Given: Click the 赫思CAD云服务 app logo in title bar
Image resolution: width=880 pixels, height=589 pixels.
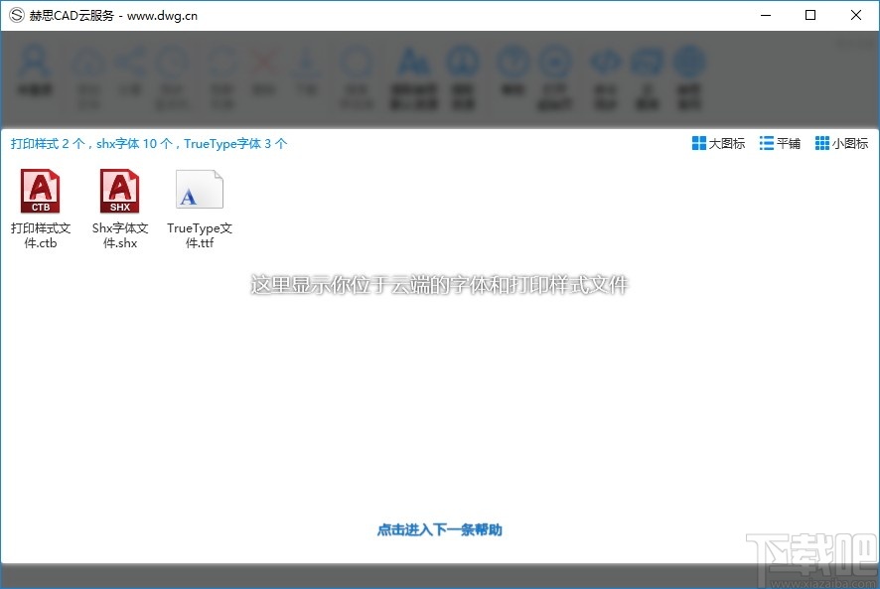Looking at the screenshot, I should click(x=17, y=15).
